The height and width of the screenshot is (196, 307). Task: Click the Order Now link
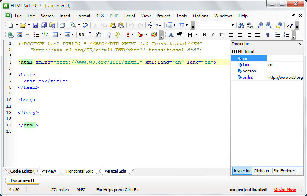285,189
